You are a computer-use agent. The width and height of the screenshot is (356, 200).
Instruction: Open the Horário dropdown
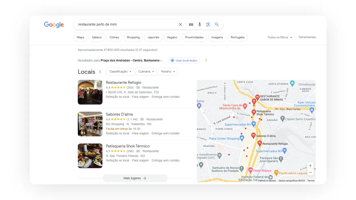pos(168,72)
